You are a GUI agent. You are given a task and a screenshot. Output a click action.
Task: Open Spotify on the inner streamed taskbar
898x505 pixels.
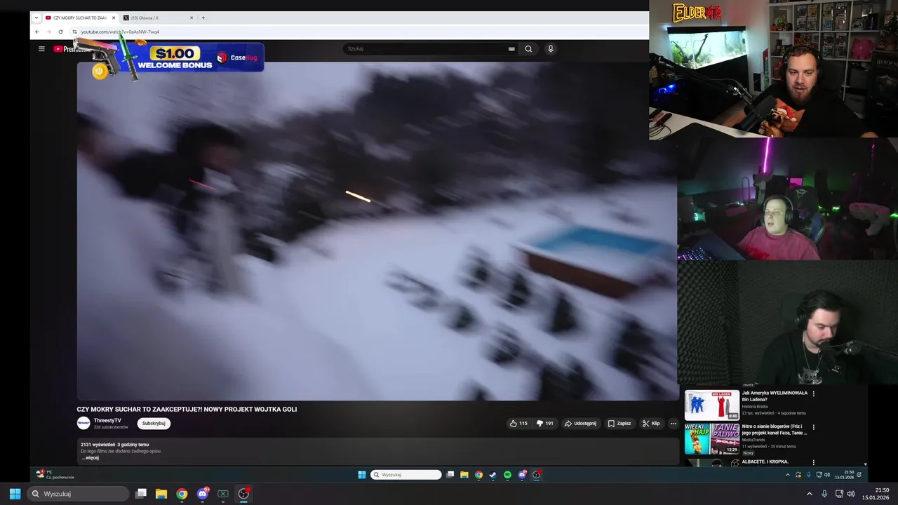(507, 475)
